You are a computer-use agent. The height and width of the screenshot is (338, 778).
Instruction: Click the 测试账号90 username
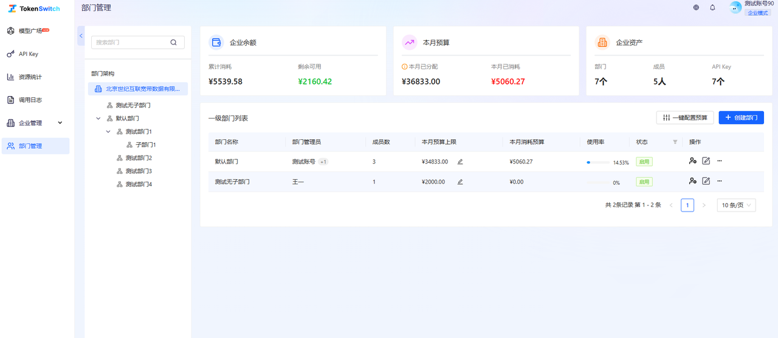tap(760, 4)
